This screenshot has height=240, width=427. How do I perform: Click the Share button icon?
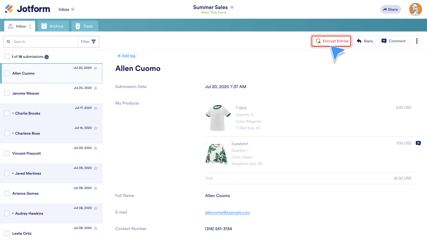click(385, 9)
